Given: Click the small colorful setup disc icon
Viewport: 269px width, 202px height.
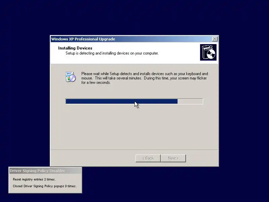Looking at the screenshot, I should 70,77.
